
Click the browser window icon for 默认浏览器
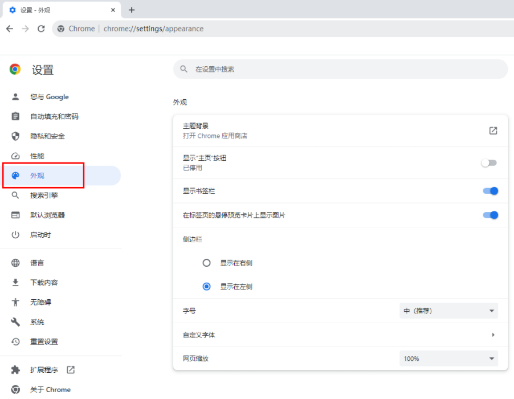pos(15,215)
